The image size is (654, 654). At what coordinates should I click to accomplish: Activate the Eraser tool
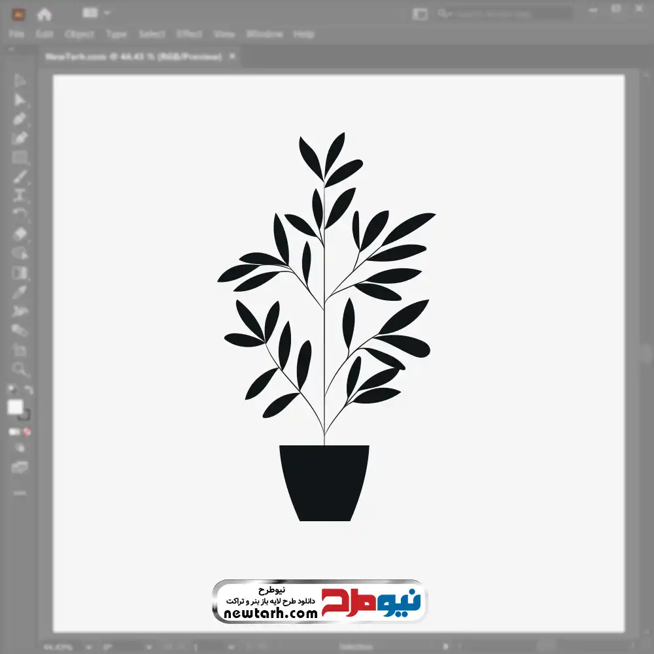pos(20,233)
